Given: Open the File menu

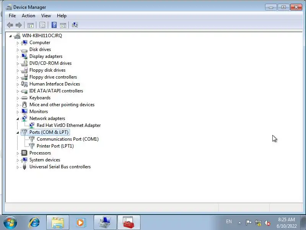Looking at the screenshot, I should click(x=12, y=16).
